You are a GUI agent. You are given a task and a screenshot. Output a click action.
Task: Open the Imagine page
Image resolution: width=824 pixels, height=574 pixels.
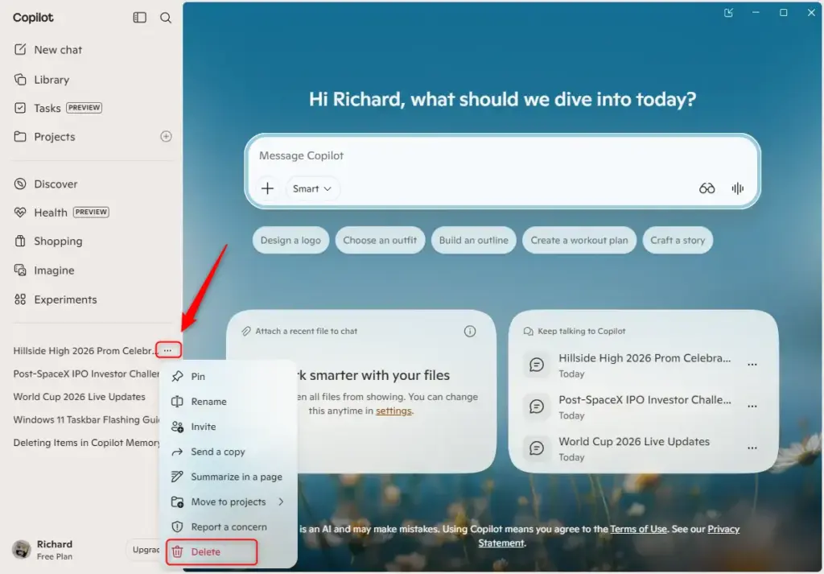[x=44, y=270]
